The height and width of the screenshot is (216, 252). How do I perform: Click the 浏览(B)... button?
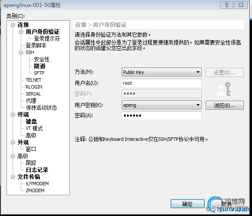[225, 105]
